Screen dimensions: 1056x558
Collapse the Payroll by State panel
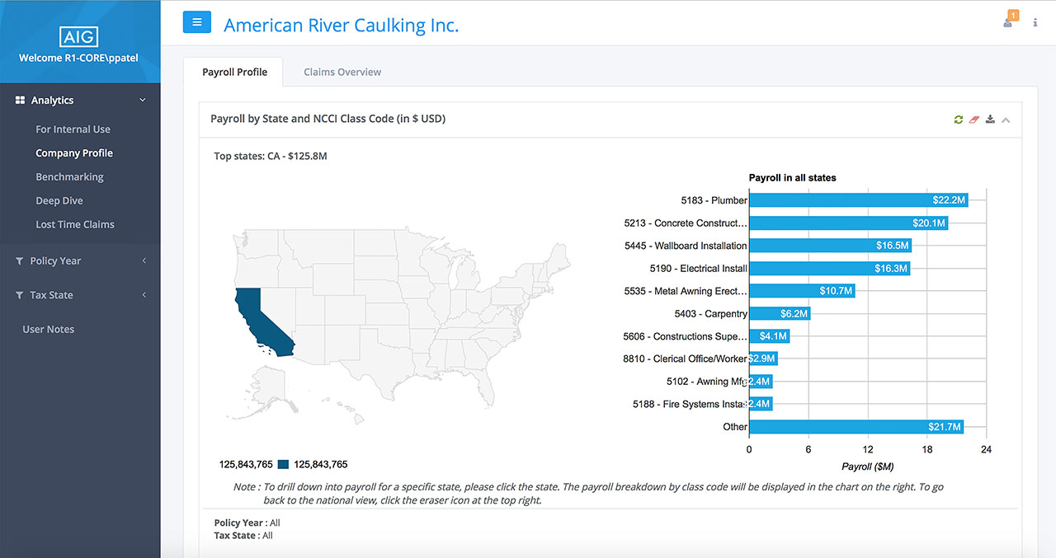[1006, 120]
